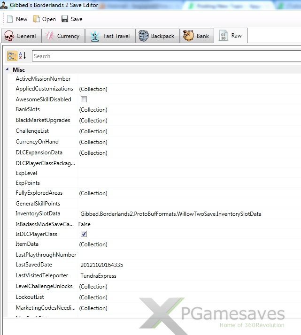Click the Open folder icon
Image resolution: width=301 pixels, height=335 pixels.
(37, 19)
